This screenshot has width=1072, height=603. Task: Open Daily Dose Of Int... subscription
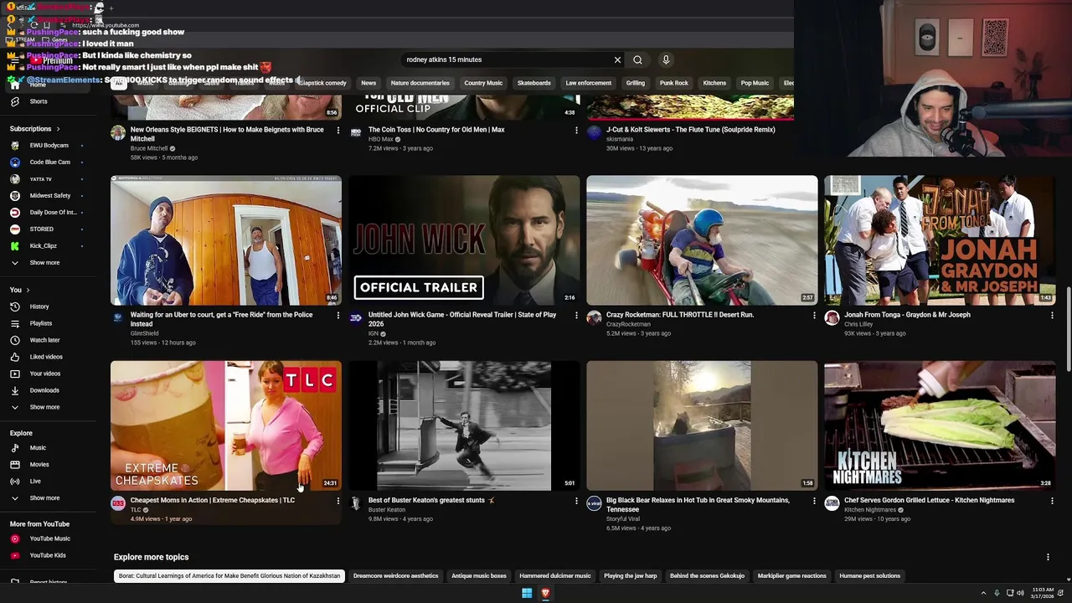(53, 213)
